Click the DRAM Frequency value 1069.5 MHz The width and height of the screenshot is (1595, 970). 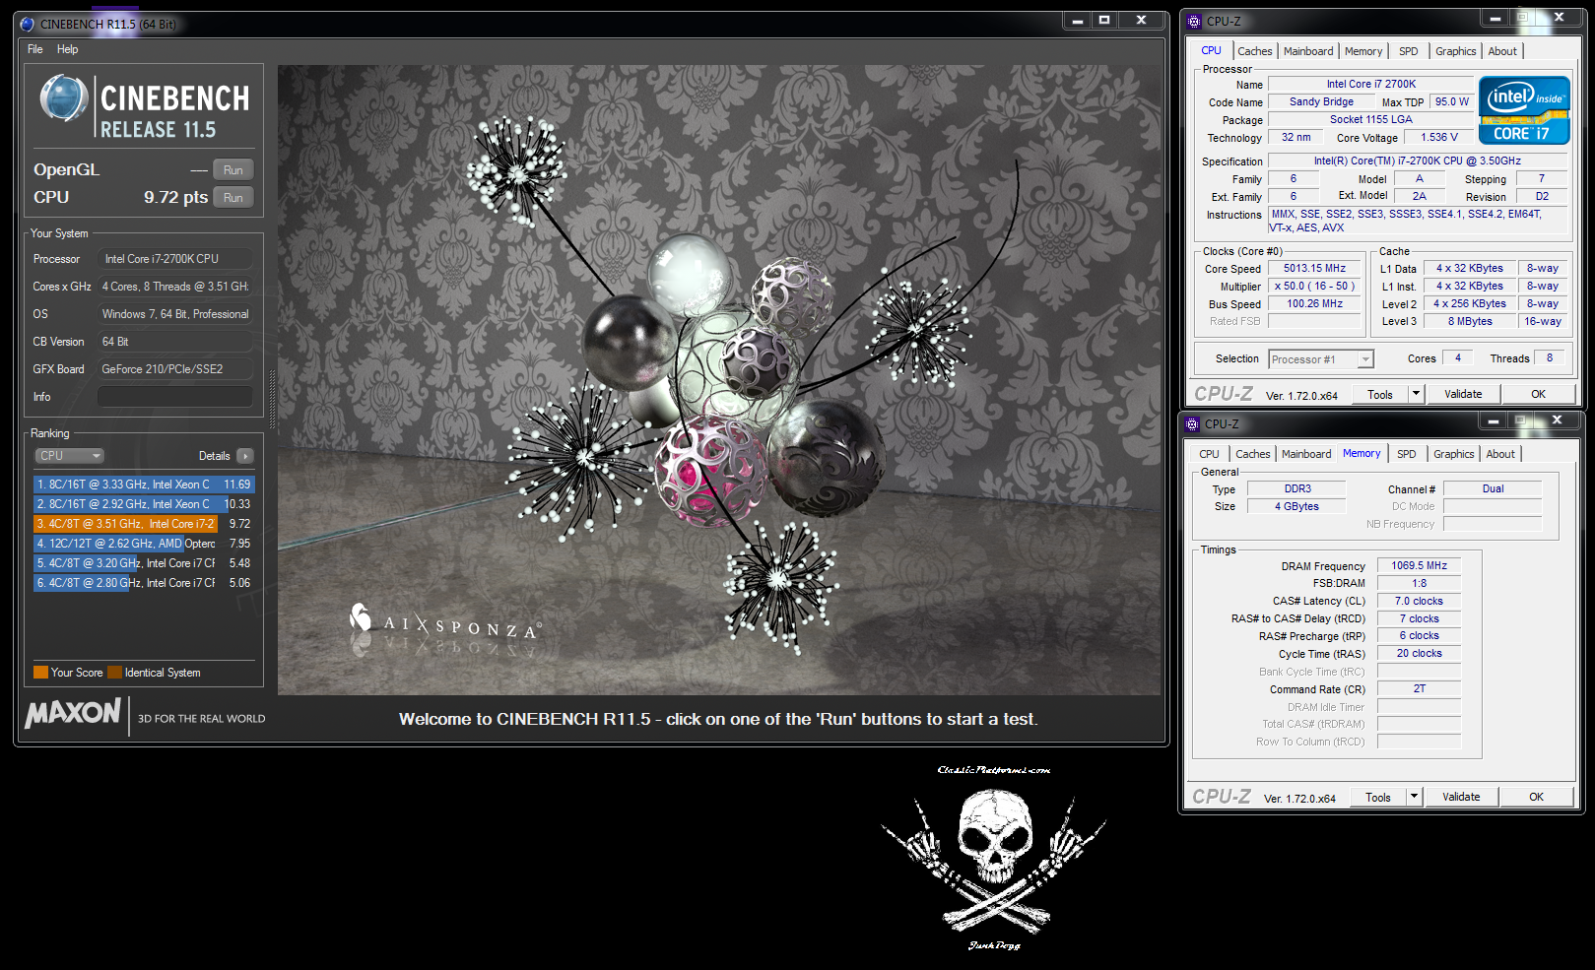pyautogui.click(x=1419, y=566)
